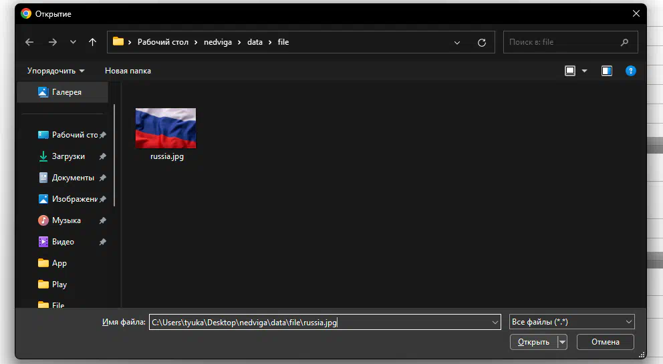Close the Открытие dialog
The height and width of the screenshot is (364, 663).
(636, 14)
